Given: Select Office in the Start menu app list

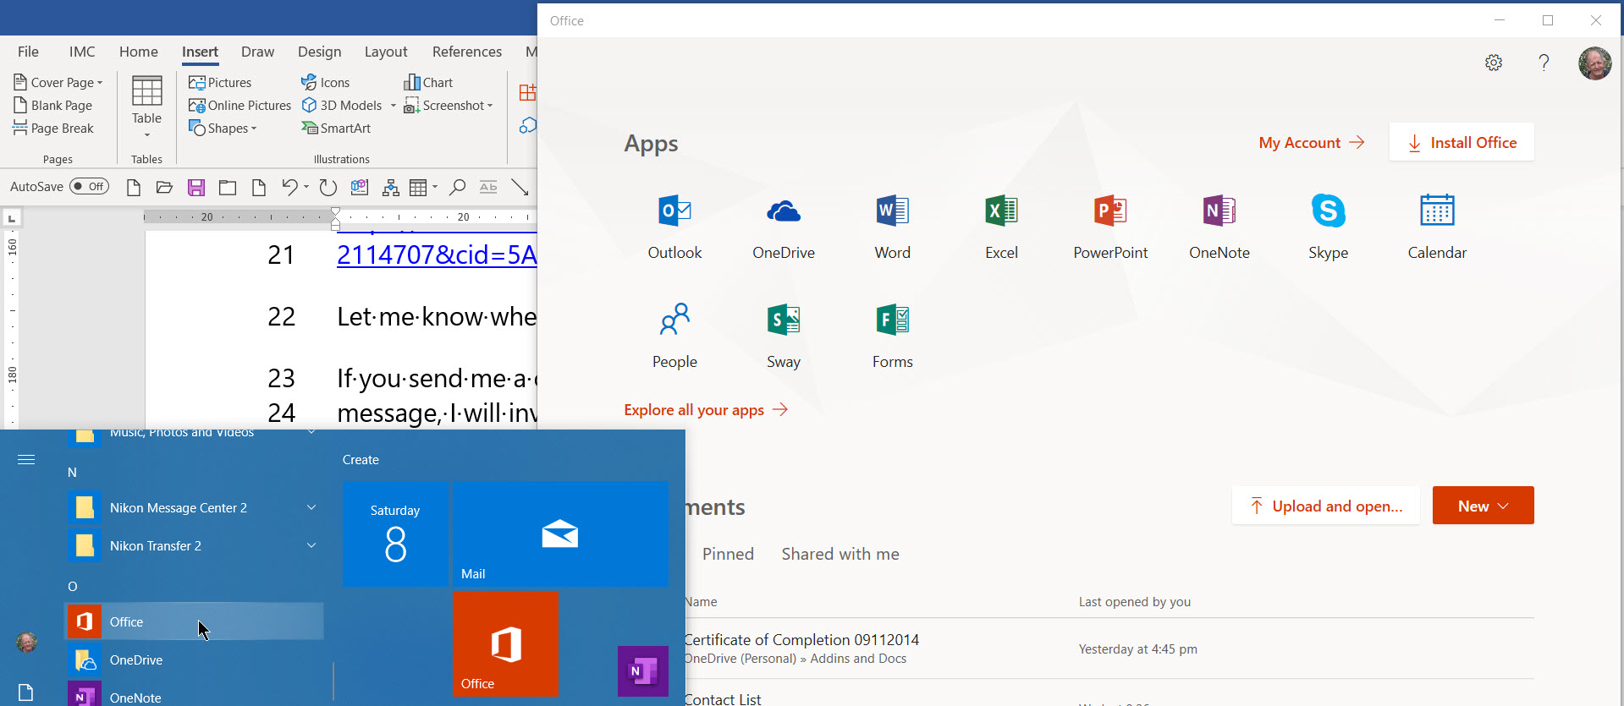Looking at the screenshot, I should 195,621.
